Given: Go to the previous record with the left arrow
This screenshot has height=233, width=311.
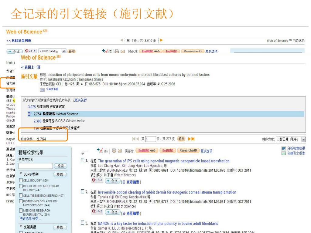Looking at the screenshot, I should tap(121, 40).
